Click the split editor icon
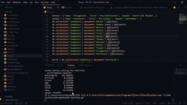Screen dimensions: 187x105 coord(185,7)
